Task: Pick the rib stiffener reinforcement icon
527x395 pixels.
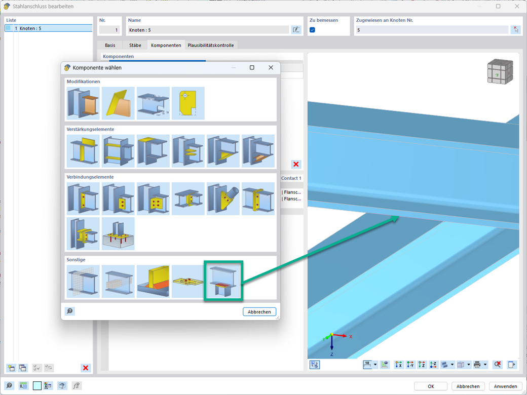Action: pyautogui.click(x=188, y=151)
